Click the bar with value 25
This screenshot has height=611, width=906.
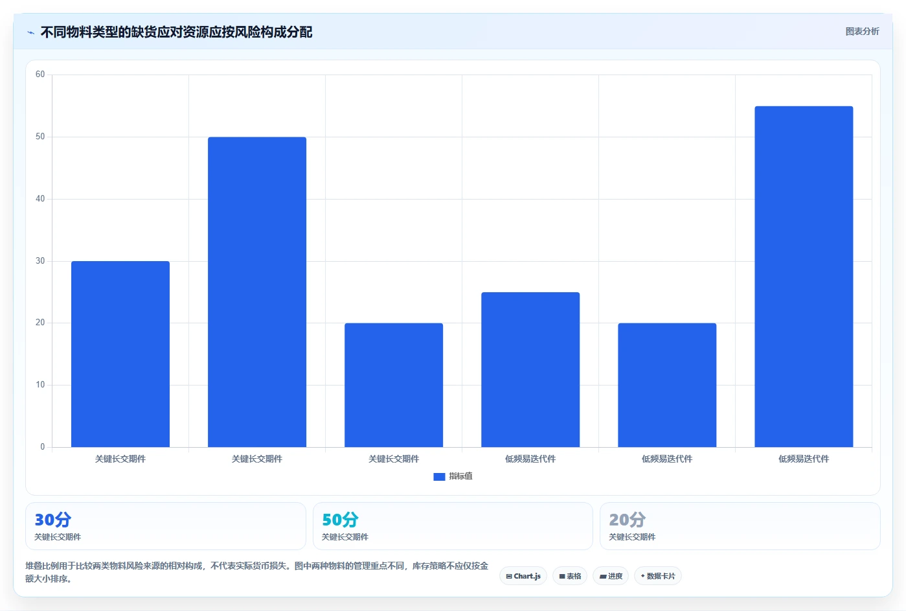(x=530, y=369)
